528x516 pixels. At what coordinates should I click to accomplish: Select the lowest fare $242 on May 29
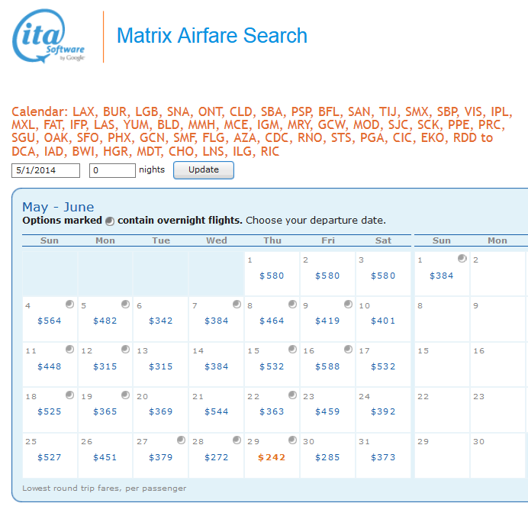[x=272, y=458]
